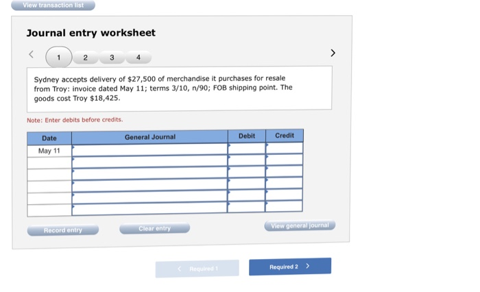Click the View transaction list button
This screenshot has width=480, height=292.
click(53, 5)
